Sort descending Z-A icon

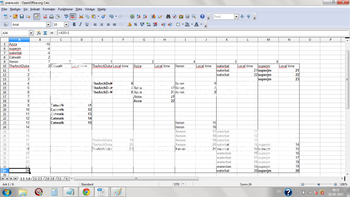pos(145,16)
